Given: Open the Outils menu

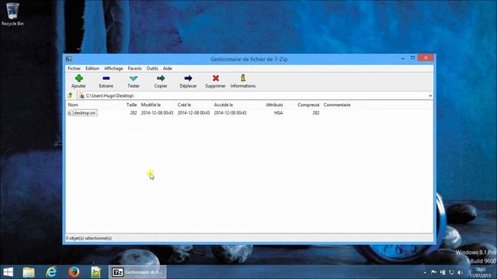Looking at the screenshot, I should pyautogui.click(x=152, y=68).
